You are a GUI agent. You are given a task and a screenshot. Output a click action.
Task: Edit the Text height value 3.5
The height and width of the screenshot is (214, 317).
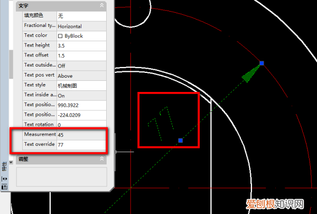[x=81, y=46]
